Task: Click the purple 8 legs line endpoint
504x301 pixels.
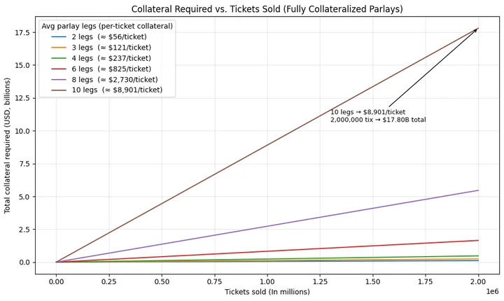Action: tap(478, 190)
